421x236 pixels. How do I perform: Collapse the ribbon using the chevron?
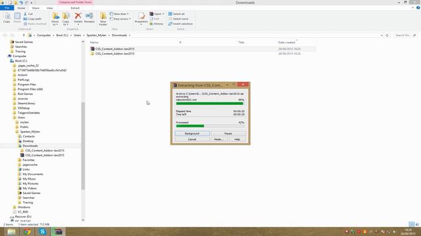(412, 8)
